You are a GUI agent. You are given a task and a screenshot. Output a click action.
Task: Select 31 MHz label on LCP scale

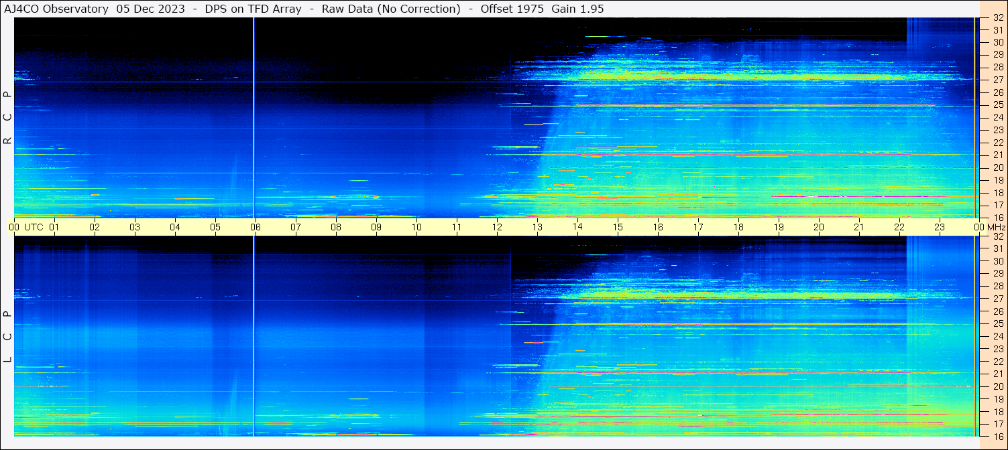(997, 248)
